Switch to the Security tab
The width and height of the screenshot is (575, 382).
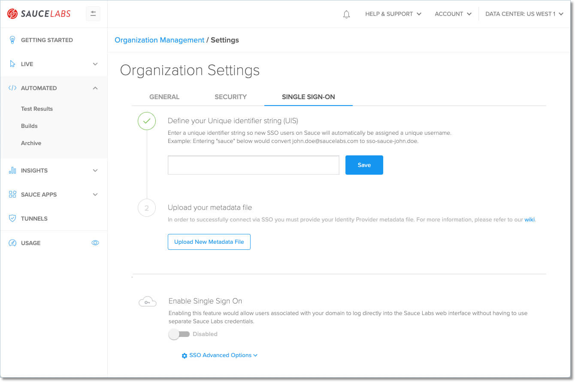pyautogui.click(x=230, y=97)
